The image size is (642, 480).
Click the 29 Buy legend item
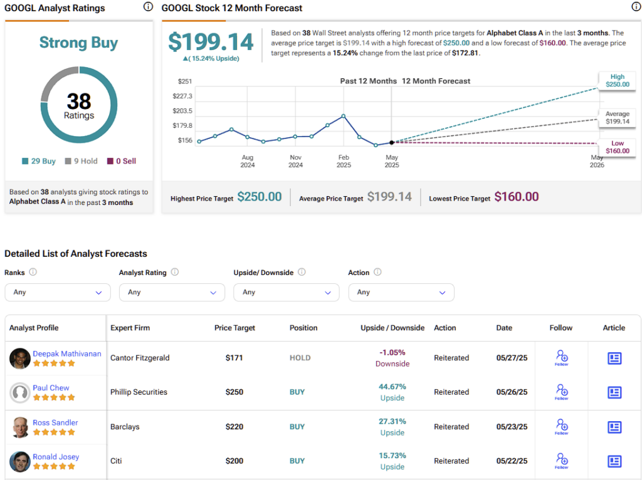click(x=38, y=161)
